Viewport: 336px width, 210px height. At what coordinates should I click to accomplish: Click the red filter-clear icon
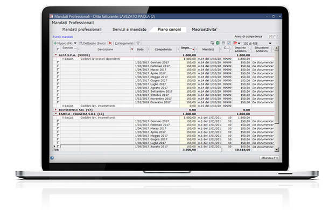tap(235, 43)
